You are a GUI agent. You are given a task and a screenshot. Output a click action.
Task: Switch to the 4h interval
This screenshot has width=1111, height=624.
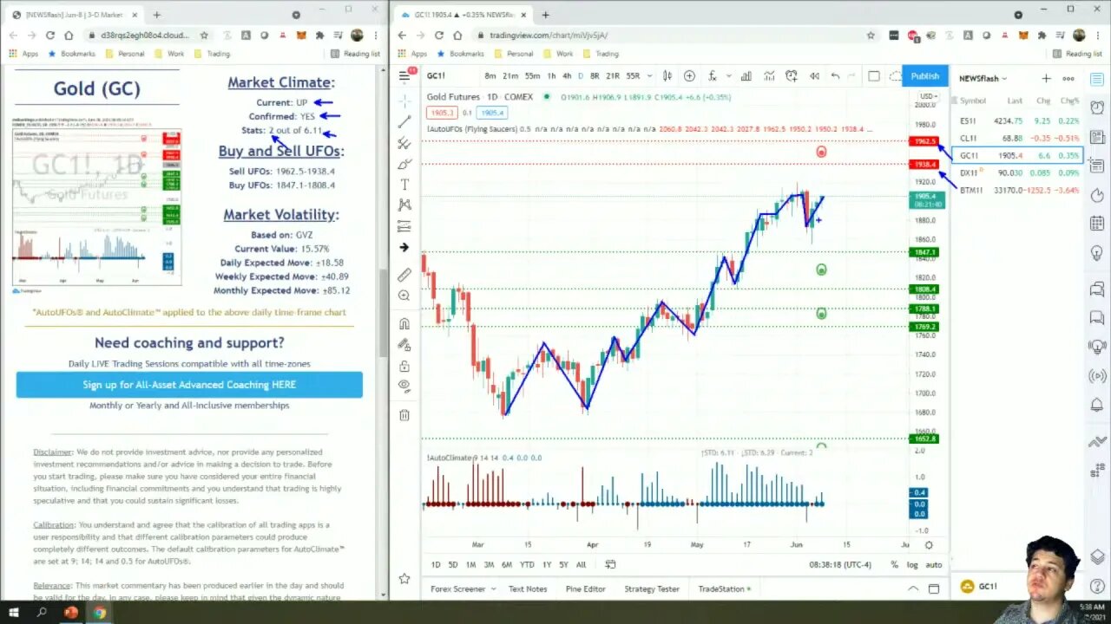tap(567, 76)
